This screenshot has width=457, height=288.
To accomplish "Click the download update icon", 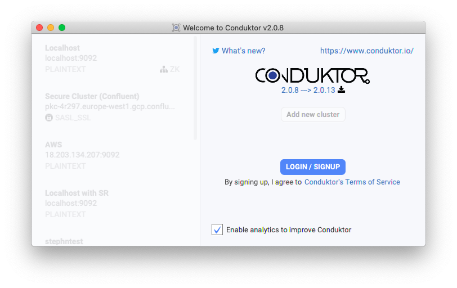I will click(341, 89).
